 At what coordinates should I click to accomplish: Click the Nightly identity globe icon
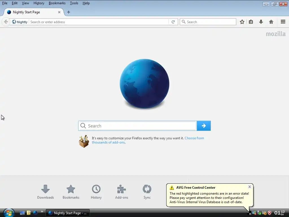pyautogui.click(x=14, y=22)
